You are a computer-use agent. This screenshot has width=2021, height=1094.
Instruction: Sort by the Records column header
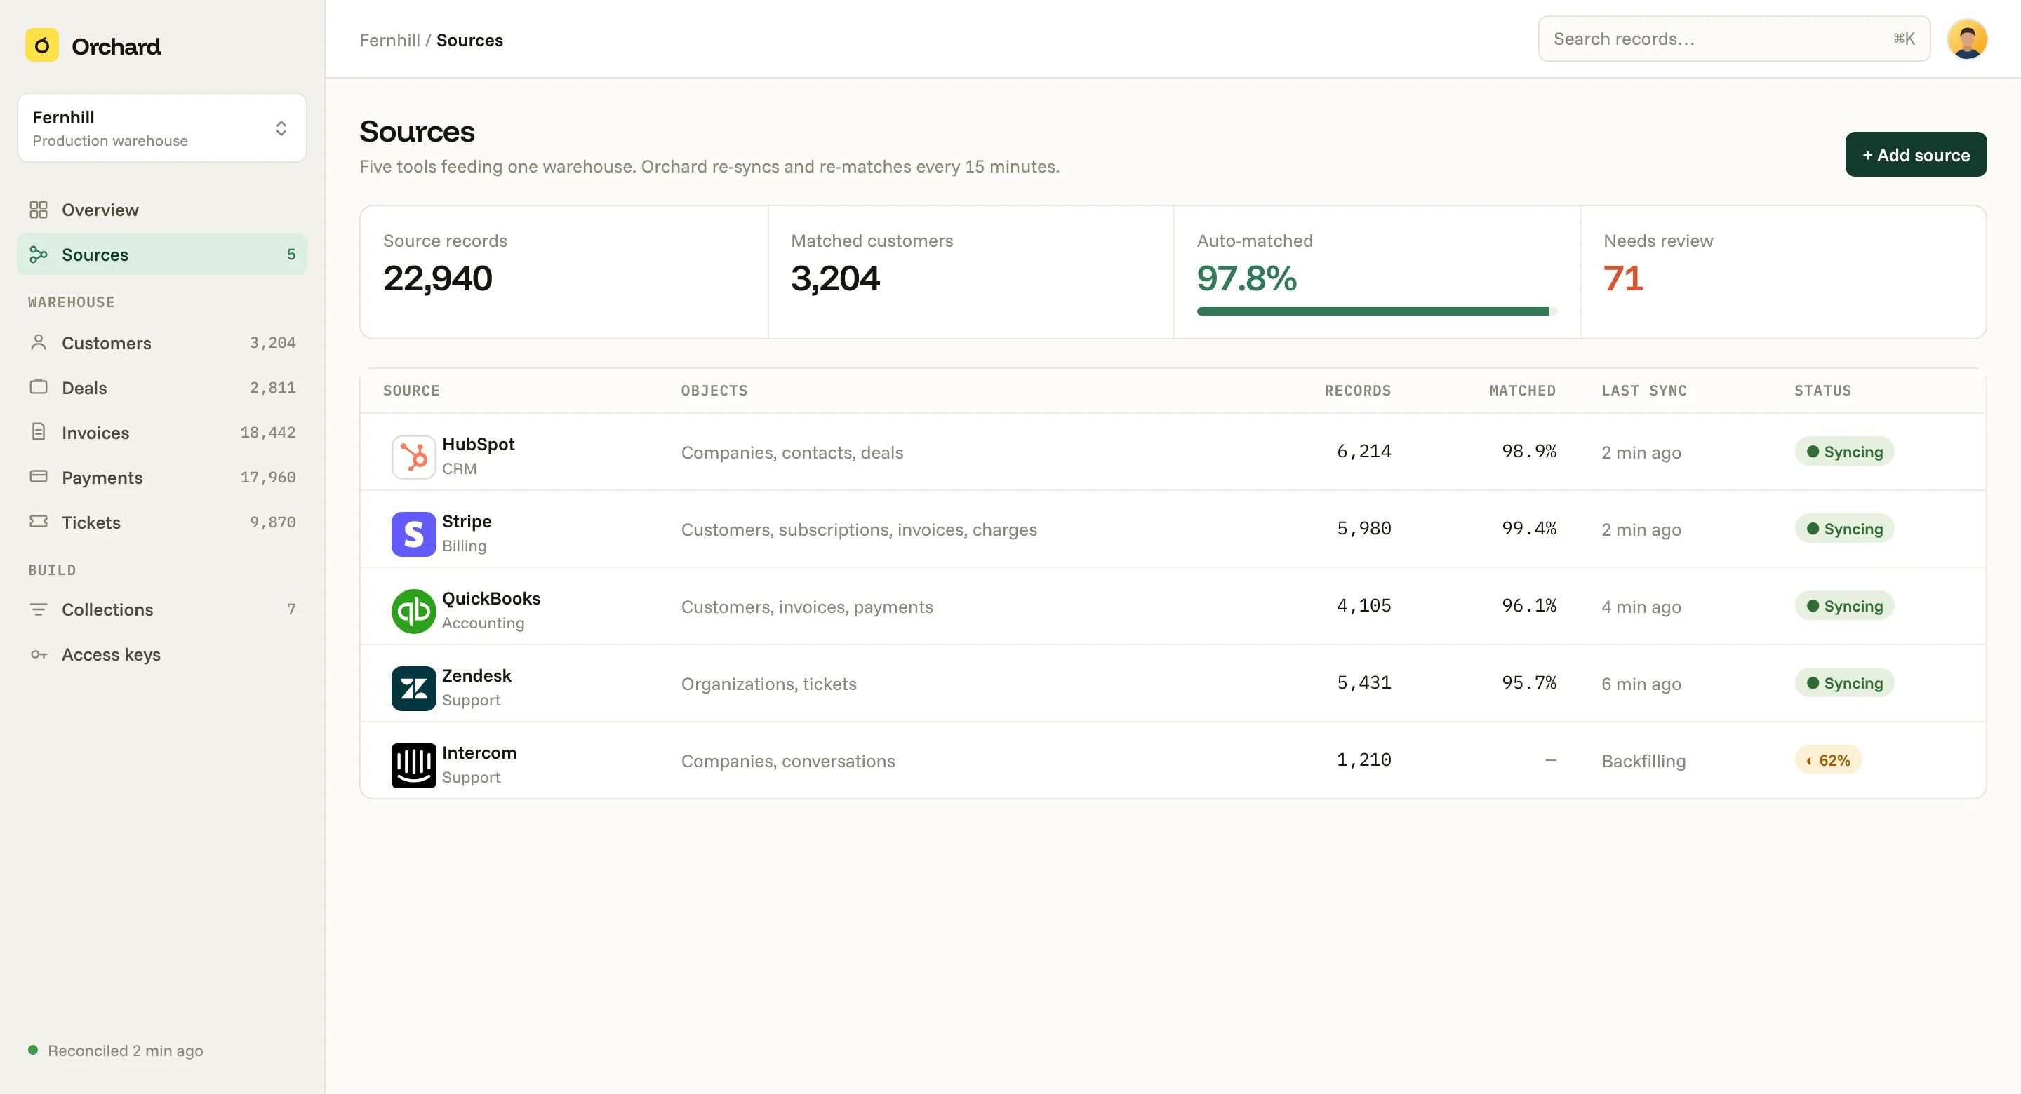pyautogui.click(x=1357, y=391)
